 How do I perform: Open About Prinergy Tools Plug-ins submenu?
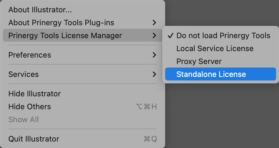pos(61,23)
